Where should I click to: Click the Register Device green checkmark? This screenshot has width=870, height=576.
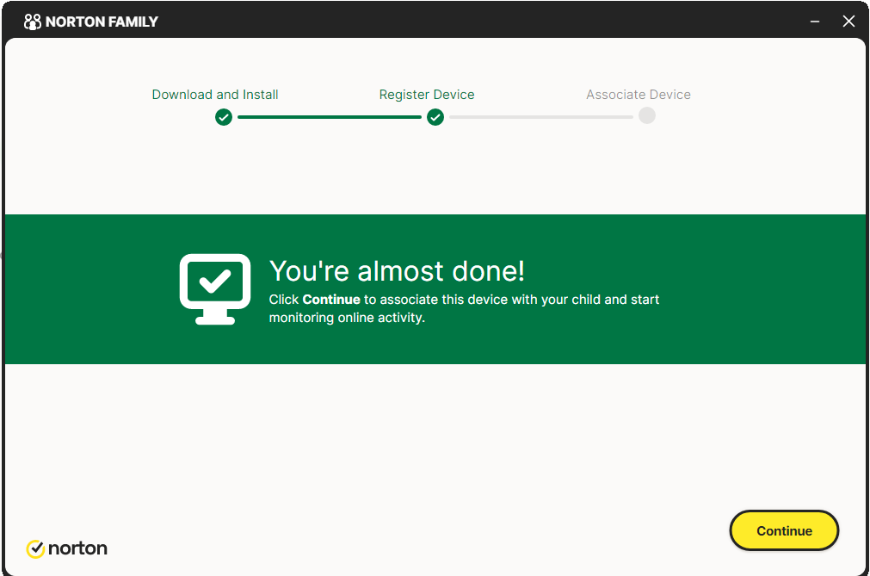pyautogui.click(x=435, y=117)
